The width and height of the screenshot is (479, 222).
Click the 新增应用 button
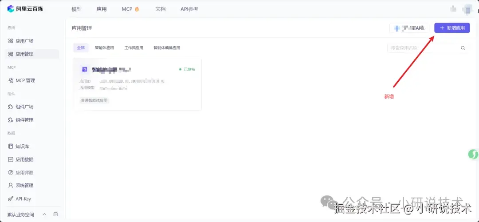point(452,28)
